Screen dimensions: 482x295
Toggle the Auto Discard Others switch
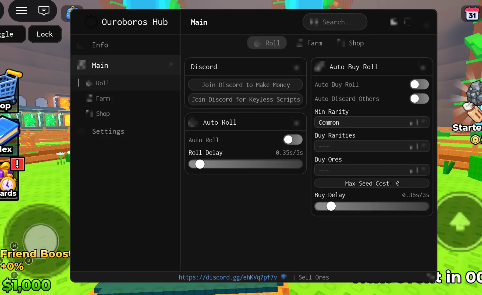coord(419,99)
